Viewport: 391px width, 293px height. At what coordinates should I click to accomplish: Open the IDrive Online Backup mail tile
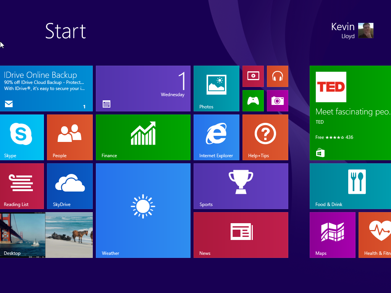tap(46, 89)
